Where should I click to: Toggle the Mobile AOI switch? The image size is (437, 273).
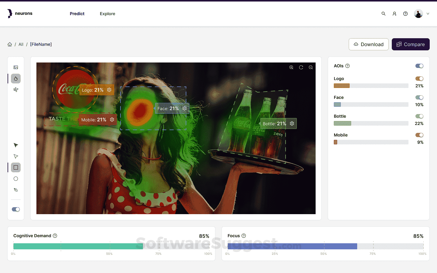pyautogui.click(x=419, y=135)
